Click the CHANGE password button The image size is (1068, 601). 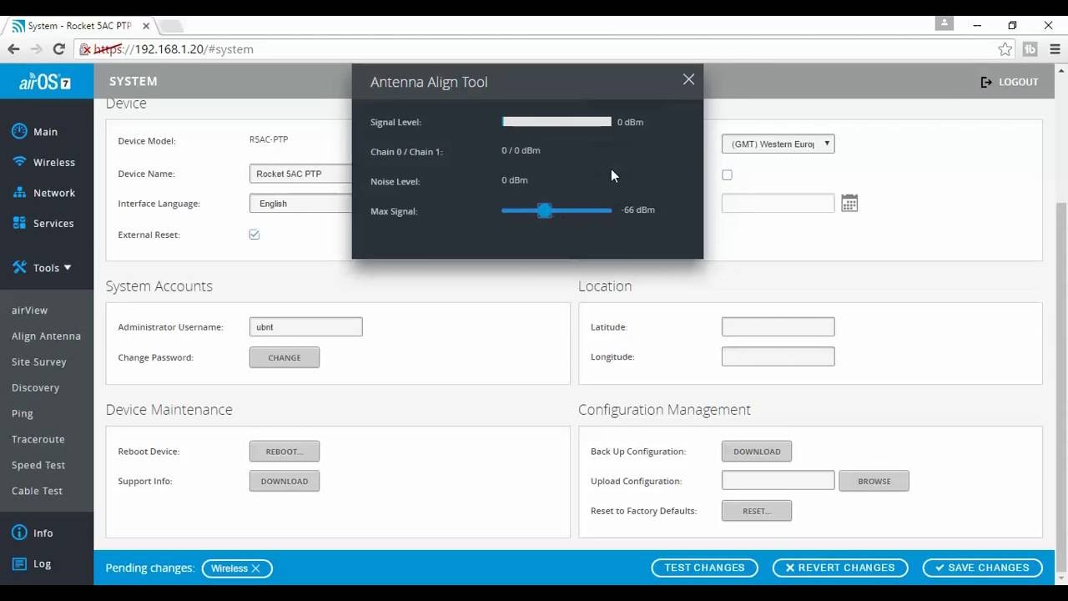coord(284,357)
